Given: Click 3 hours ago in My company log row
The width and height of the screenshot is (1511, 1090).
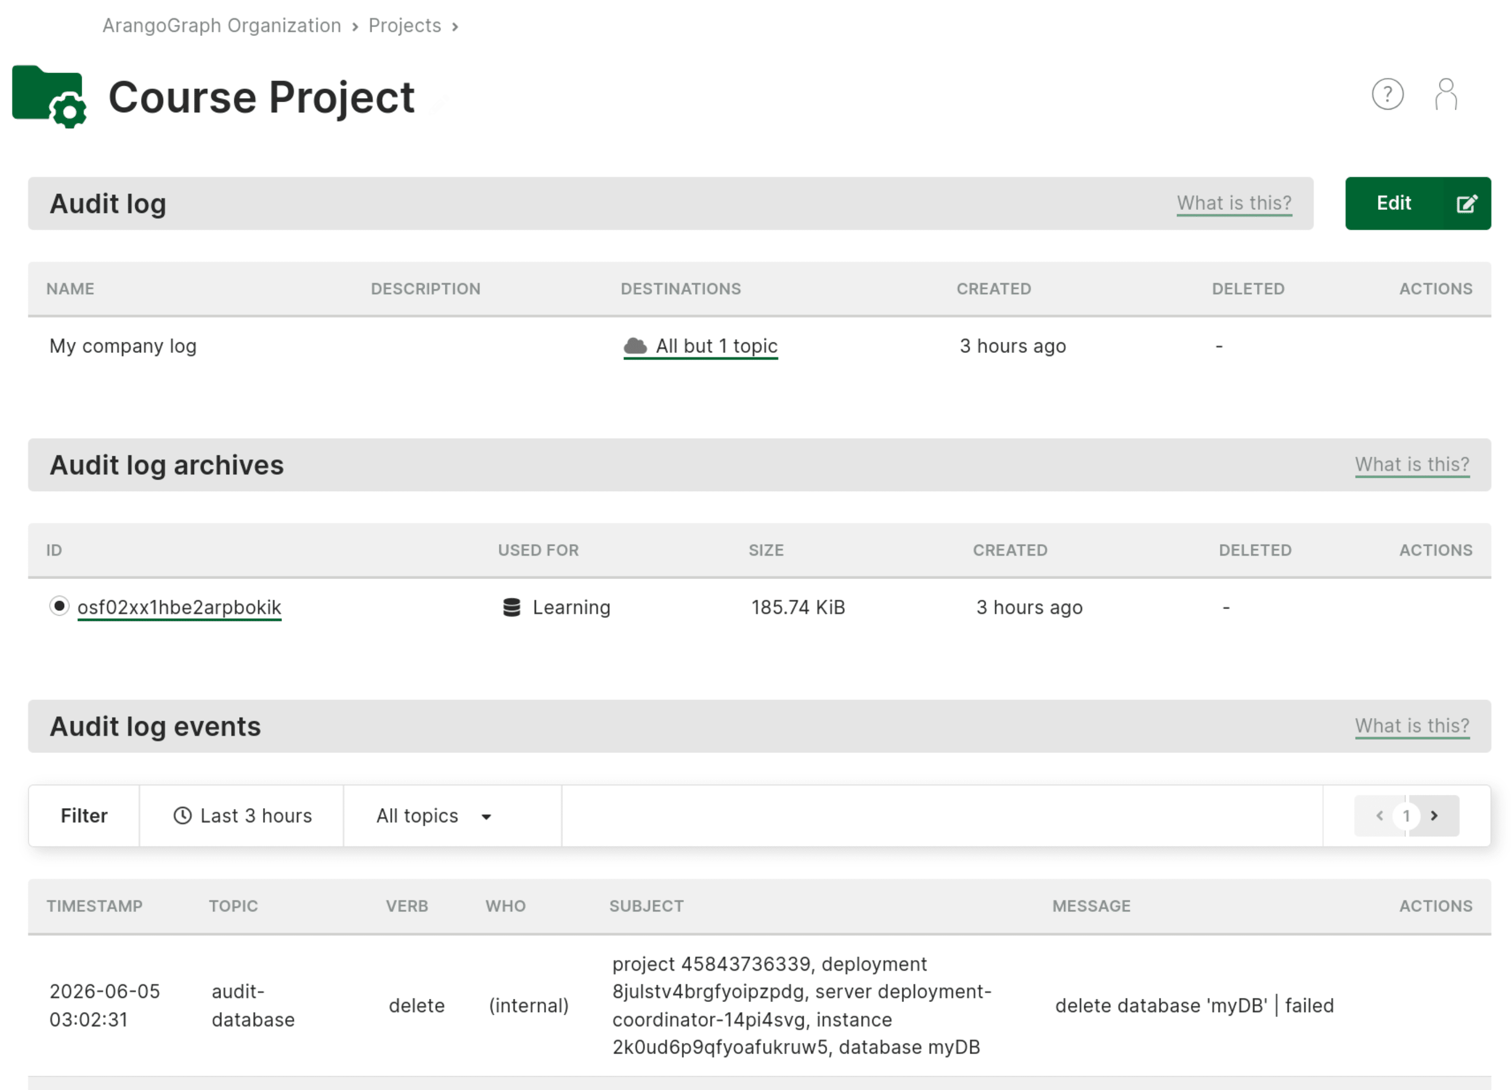Looking at the screenshot, I should (1013, 346).
